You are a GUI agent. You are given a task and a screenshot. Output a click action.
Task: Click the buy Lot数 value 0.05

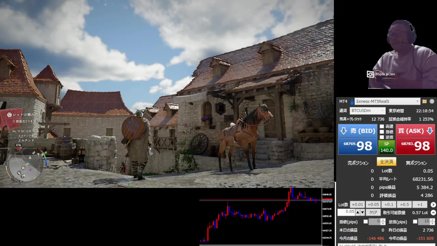tap(428, 171)
